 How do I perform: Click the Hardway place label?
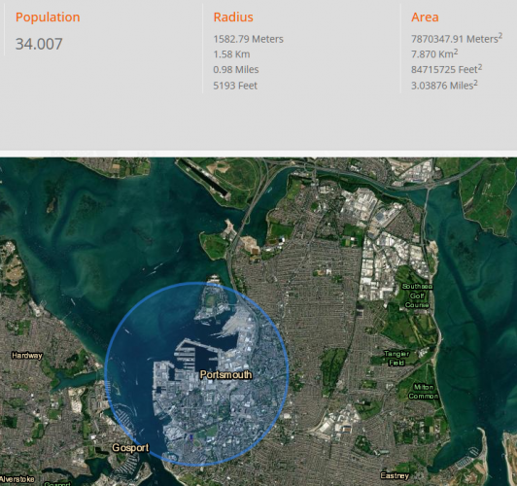[27, 356]
